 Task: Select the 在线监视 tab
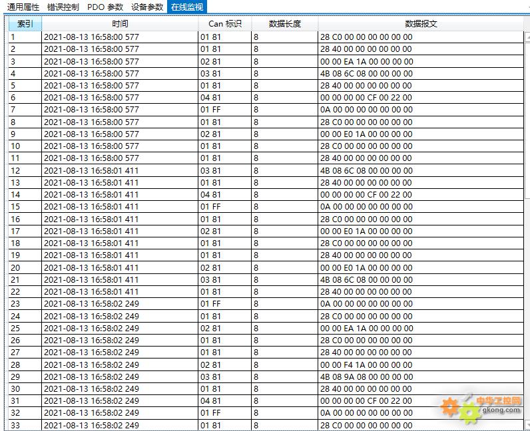(186, 7)
